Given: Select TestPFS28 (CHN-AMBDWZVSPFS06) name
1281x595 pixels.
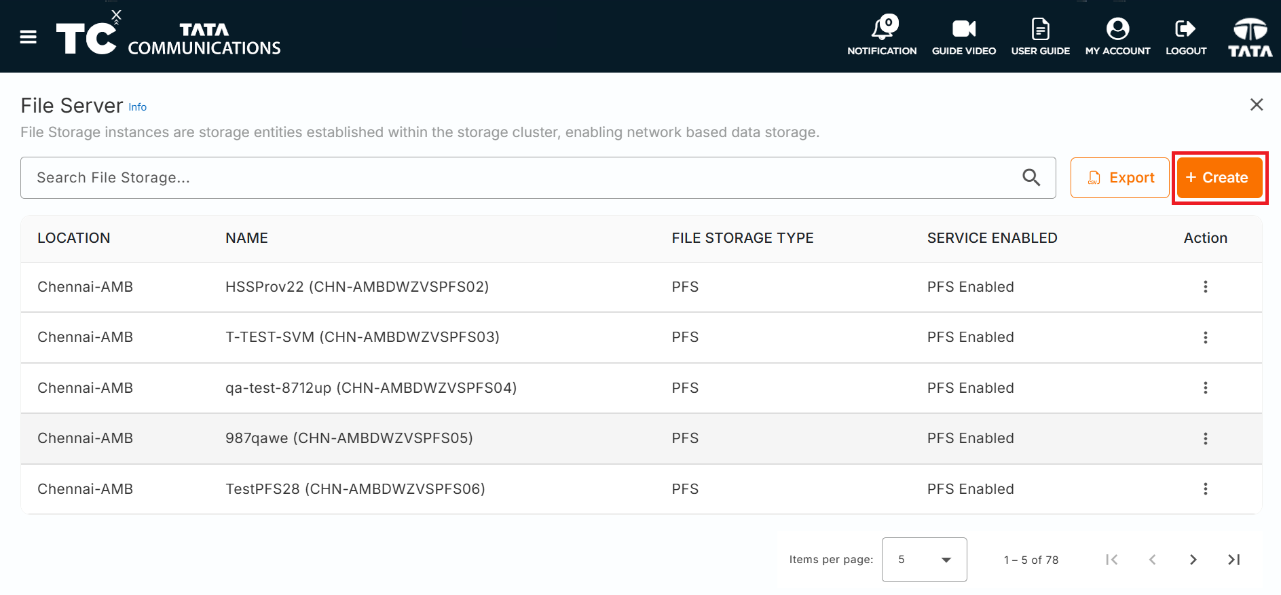Looking at the screenshot, I should click(x=355, y=489).
